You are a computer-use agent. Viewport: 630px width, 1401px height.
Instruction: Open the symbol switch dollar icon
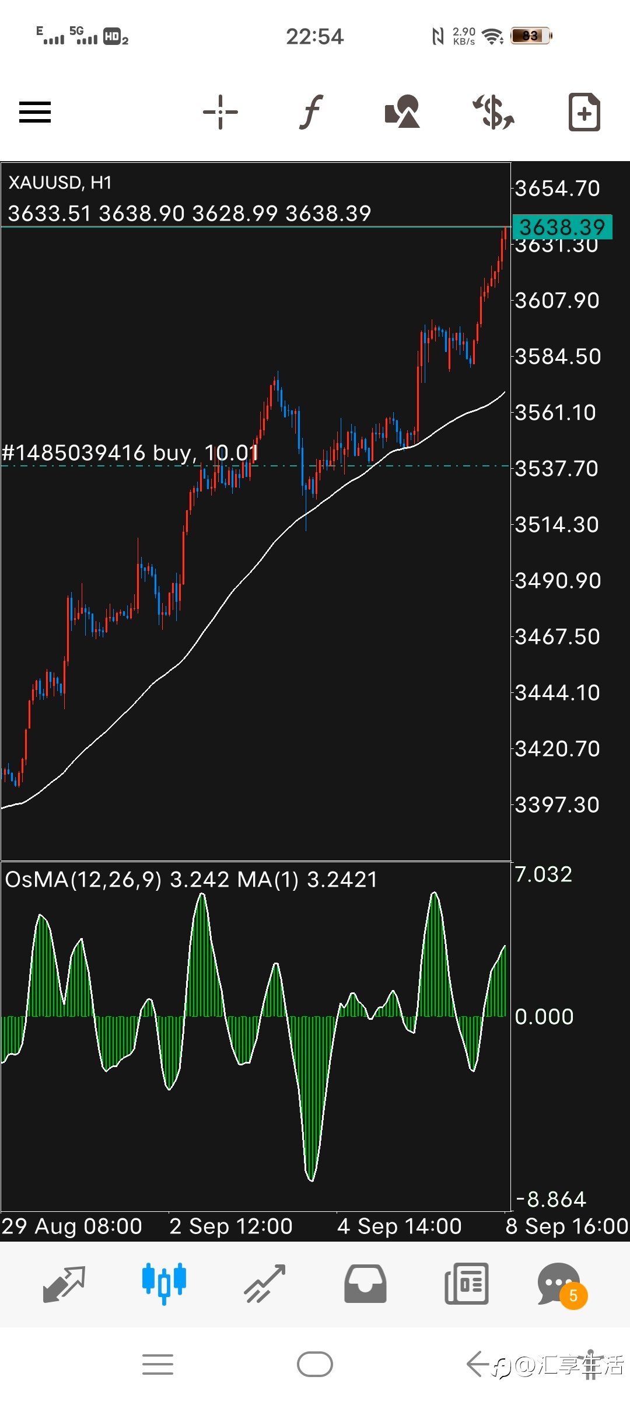tap(494, 111)
